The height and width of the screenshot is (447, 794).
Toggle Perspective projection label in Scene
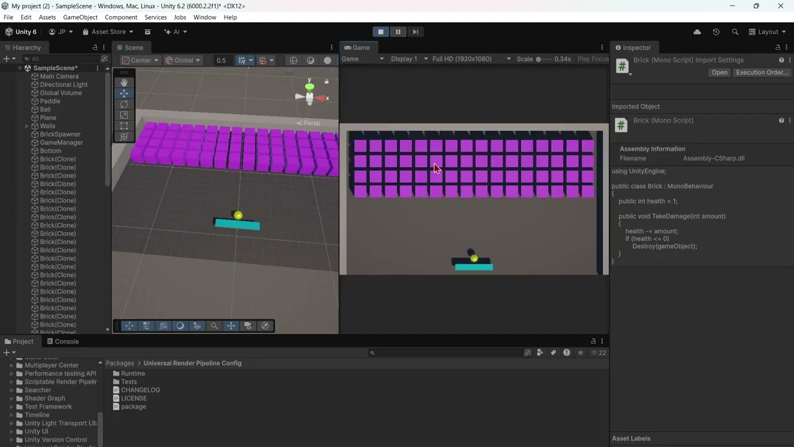point(308,123)
